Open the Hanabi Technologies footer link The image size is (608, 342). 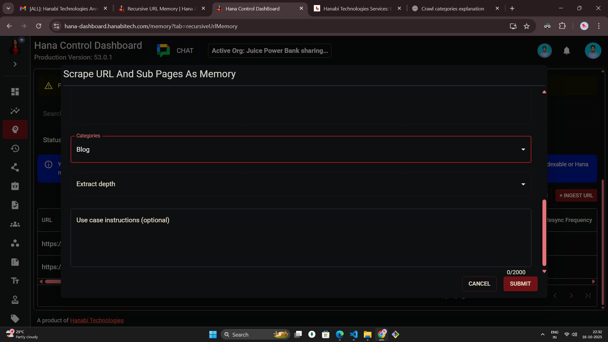coord(97,320)
